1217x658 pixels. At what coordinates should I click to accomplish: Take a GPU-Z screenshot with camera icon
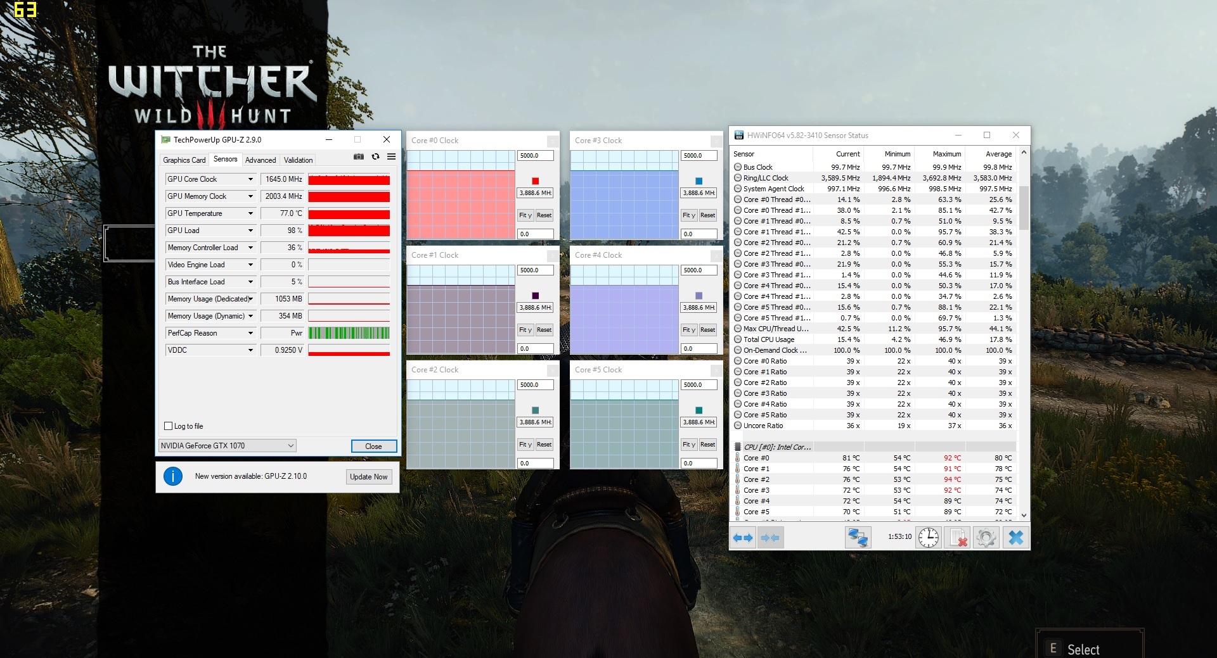click(x=359, y=156)
